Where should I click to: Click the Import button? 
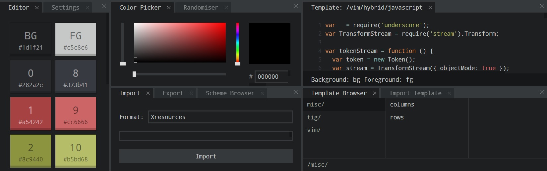[x=206, y=156]
